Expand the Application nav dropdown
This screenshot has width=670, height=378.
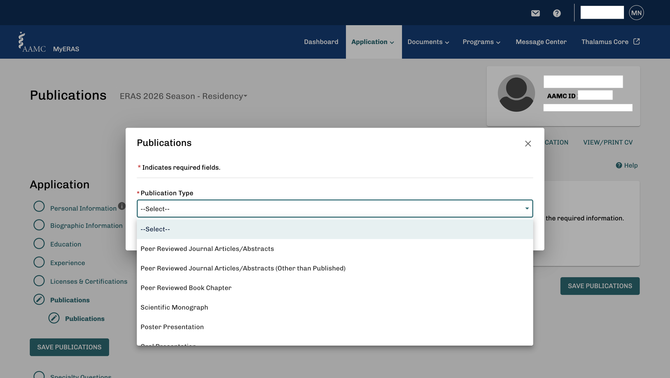click(x=373, y=42)
